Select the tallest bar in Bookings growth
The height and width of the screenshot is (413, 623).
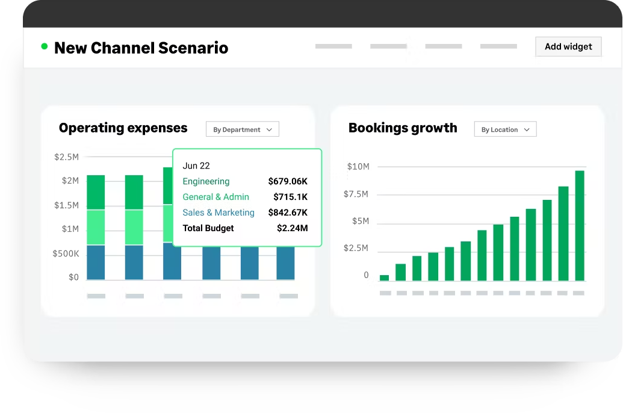click(579, 226)
